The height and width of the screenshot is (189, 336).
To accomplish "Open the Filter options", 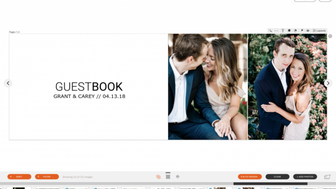I will coord(47,176).
